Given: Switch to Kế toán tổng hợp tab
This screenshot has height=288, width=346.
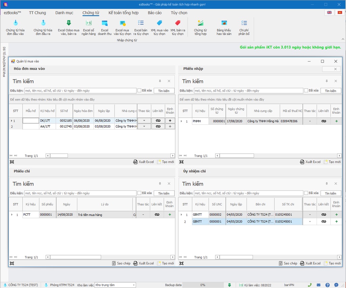Looking at the screenshot, I should tap(123, 13).
